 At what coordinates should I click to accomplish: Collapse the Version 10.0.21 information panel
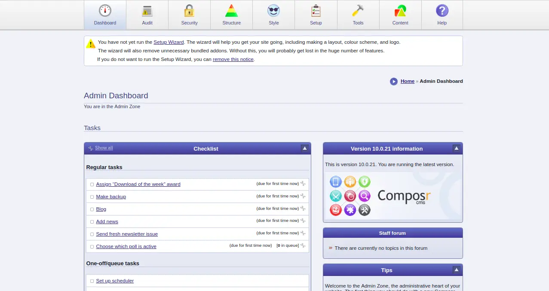457,149
